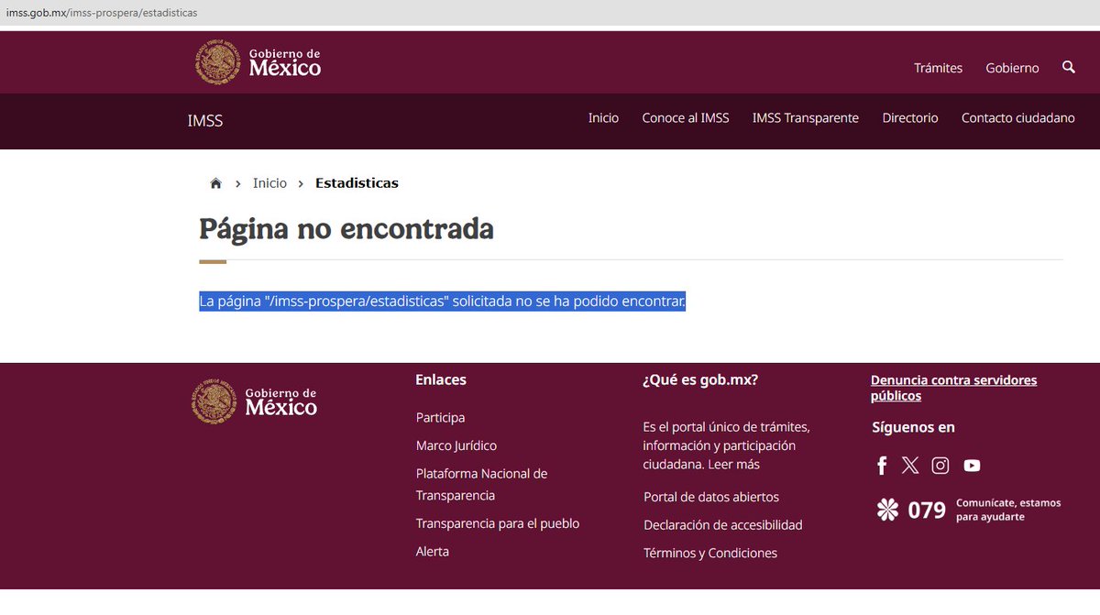Open the site search with the magnifier icon
This screenshot has width=1100, height=615.
[1068, 68]
